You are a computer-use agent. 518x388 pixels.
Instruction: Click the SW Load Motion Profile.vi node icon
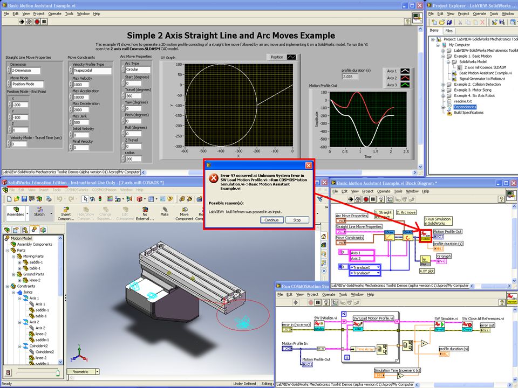click(x=358, y=326)
